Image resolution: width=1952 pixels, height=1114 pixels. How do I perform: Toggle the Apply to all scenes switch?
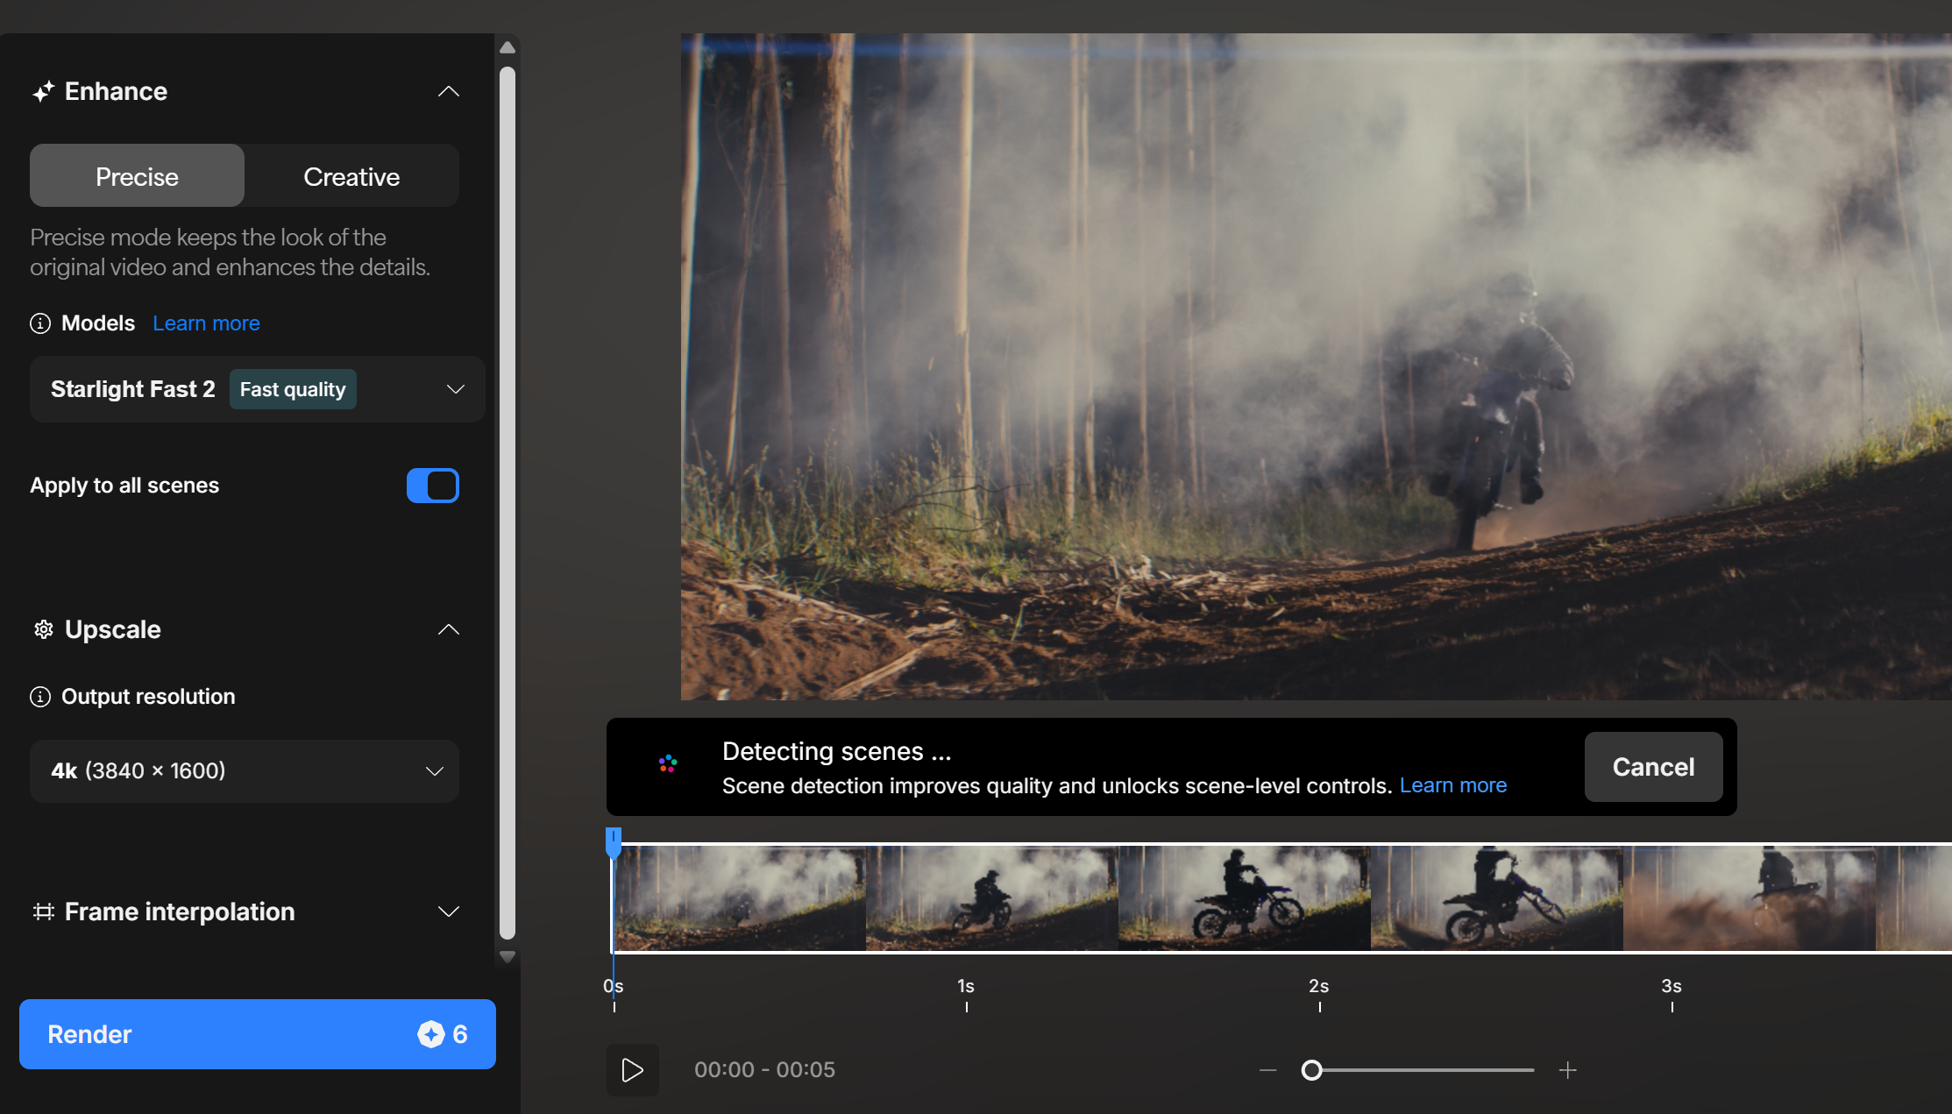(432, 486)
